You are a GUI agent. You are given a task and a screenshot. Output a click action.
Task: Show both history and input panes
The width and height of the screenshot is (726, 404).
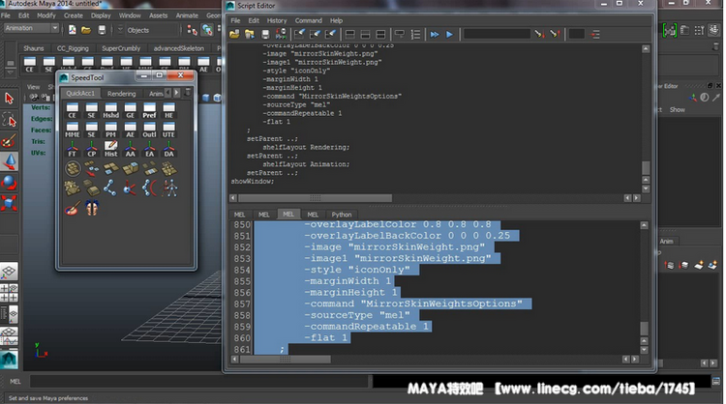pos(380,34)
